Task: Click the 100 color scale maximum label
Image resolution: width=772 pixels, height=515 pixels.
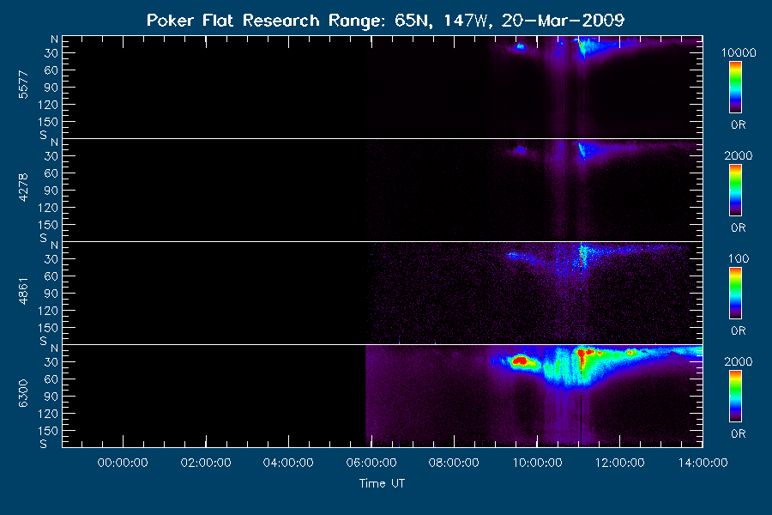Action: tap(739, 258)
